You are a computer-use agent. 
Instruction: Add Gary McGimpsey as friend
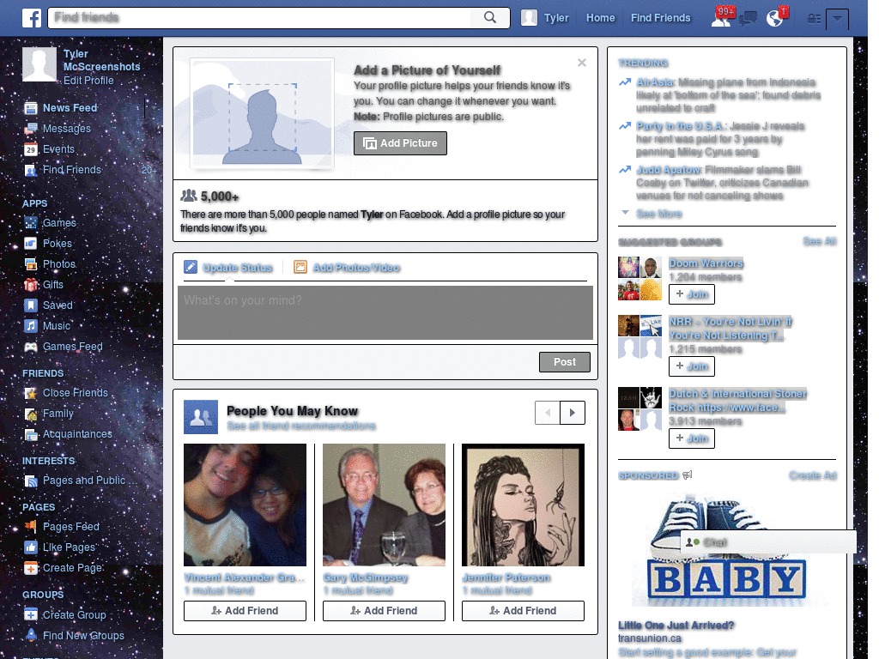384,611
